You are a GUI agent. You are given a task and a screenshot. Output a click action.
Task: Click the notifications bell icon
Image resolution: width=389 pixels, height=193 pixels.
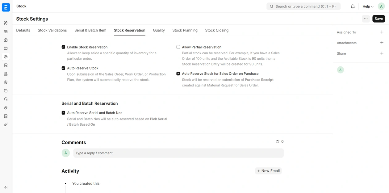tap(353, 6)
